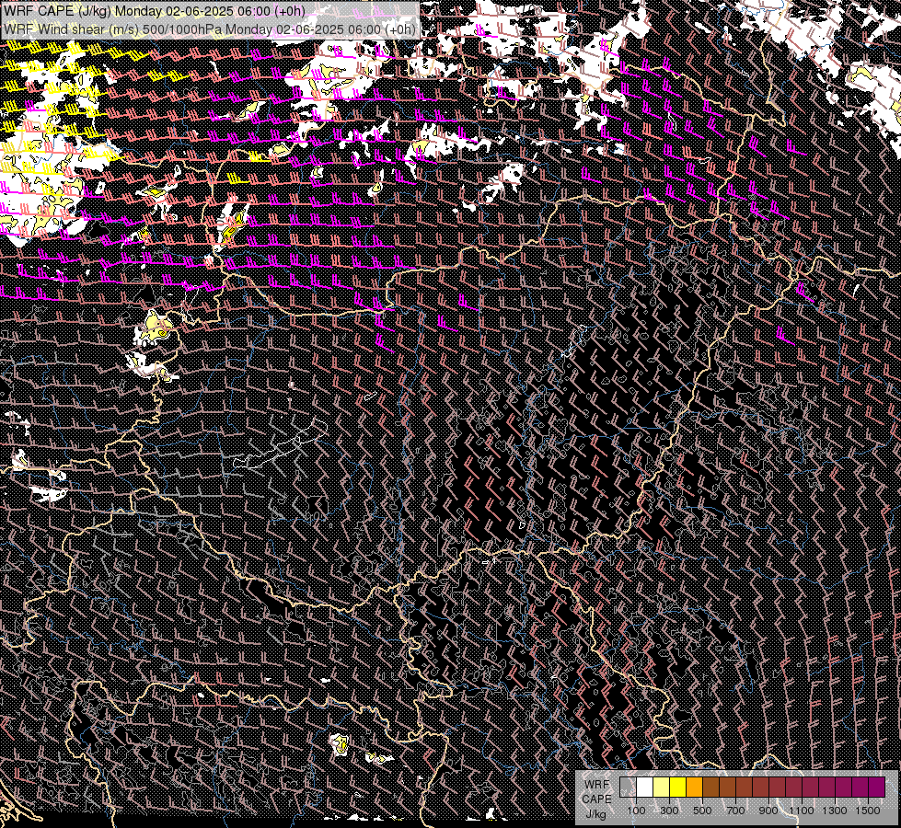Select the white CAPE legend swatch
This screenshot has width=901, height=828.
pyautogui.click(x=645, y=787)
